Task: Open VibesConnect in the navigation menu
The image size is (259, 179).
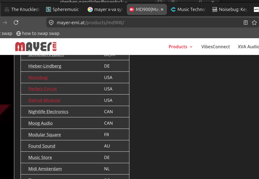Action: pos(215,47)
